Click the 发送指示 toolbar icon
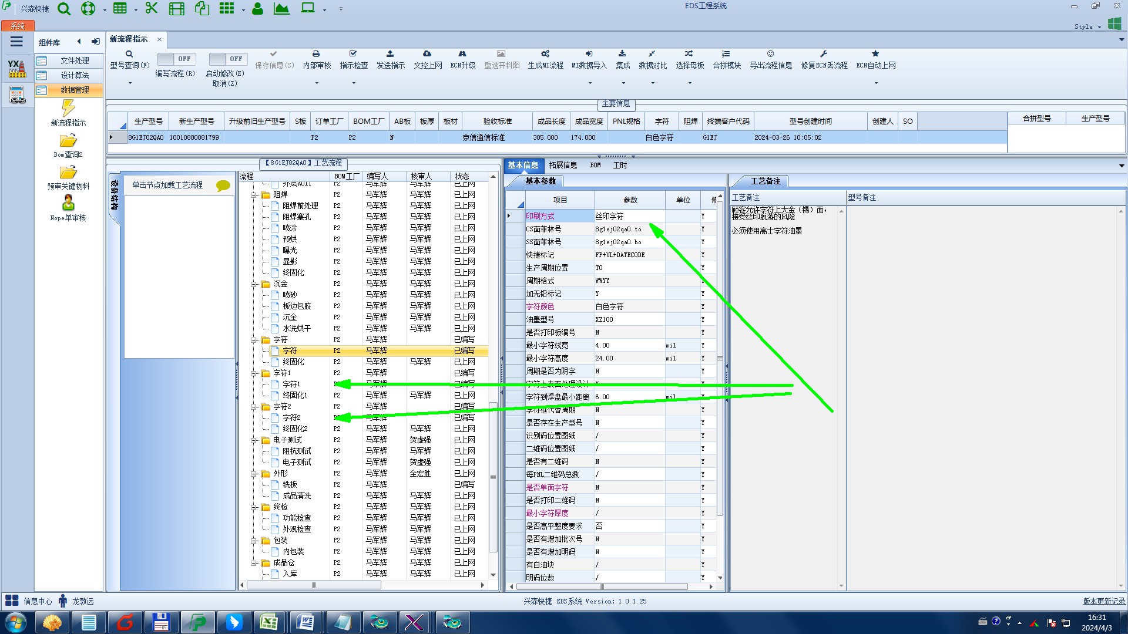 [390, 54]
